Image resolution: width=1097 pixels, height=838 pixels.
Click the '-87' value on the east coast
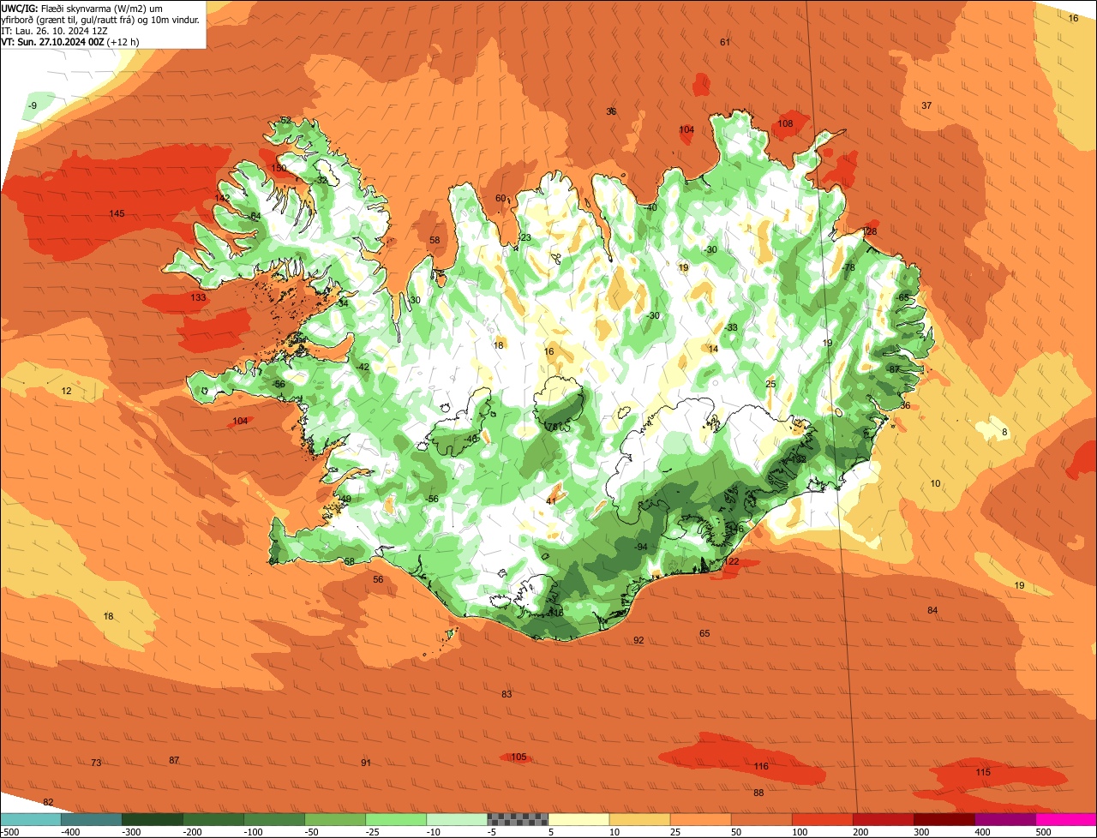[893, 369]
